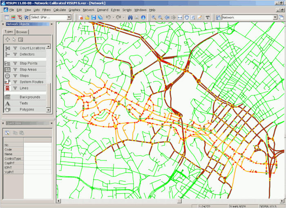
Task: Click the Stop Areas object icon
Action: click(7, 70)
